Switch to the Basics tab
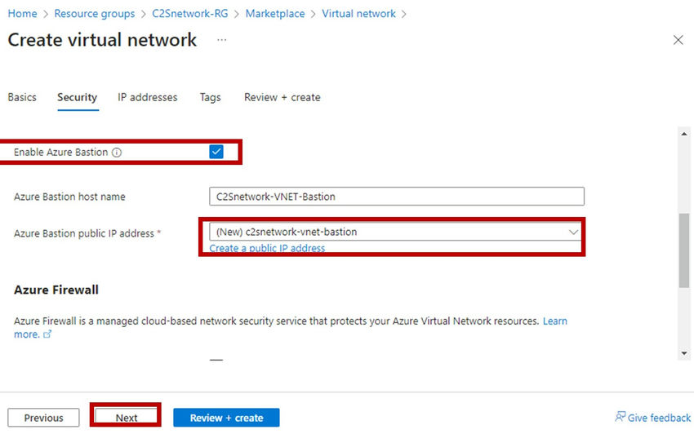 click(22, 97)
